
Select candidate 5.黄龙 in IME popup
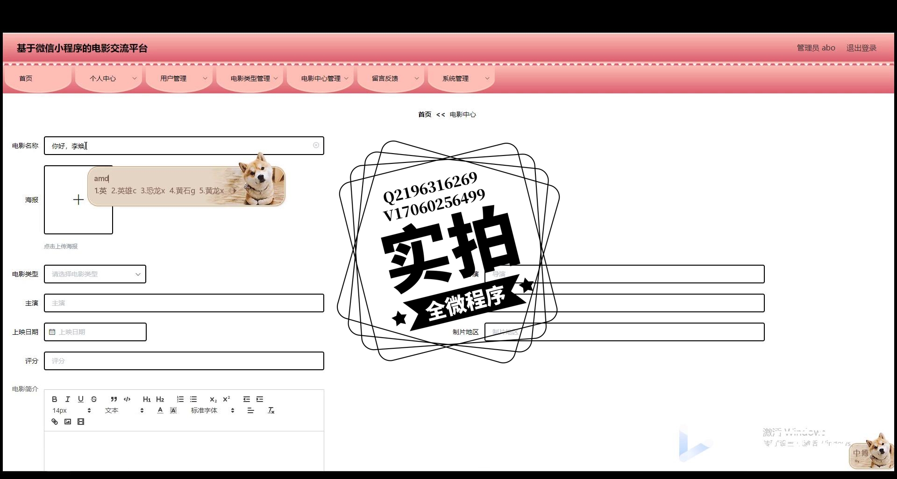pos(211,190)
